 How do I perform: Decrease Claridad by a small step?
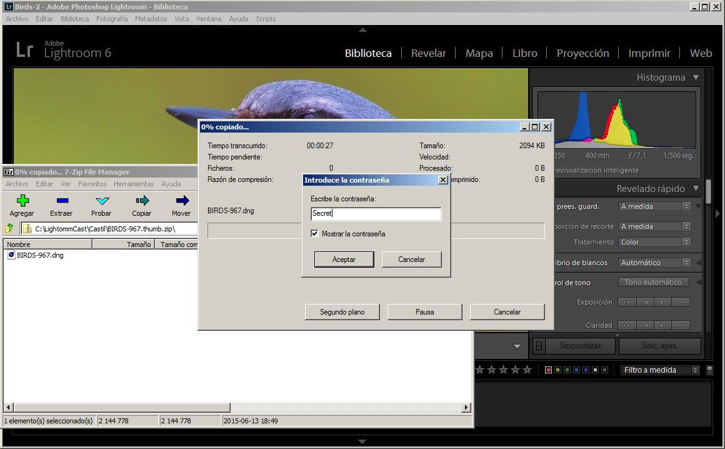[646, 325]
